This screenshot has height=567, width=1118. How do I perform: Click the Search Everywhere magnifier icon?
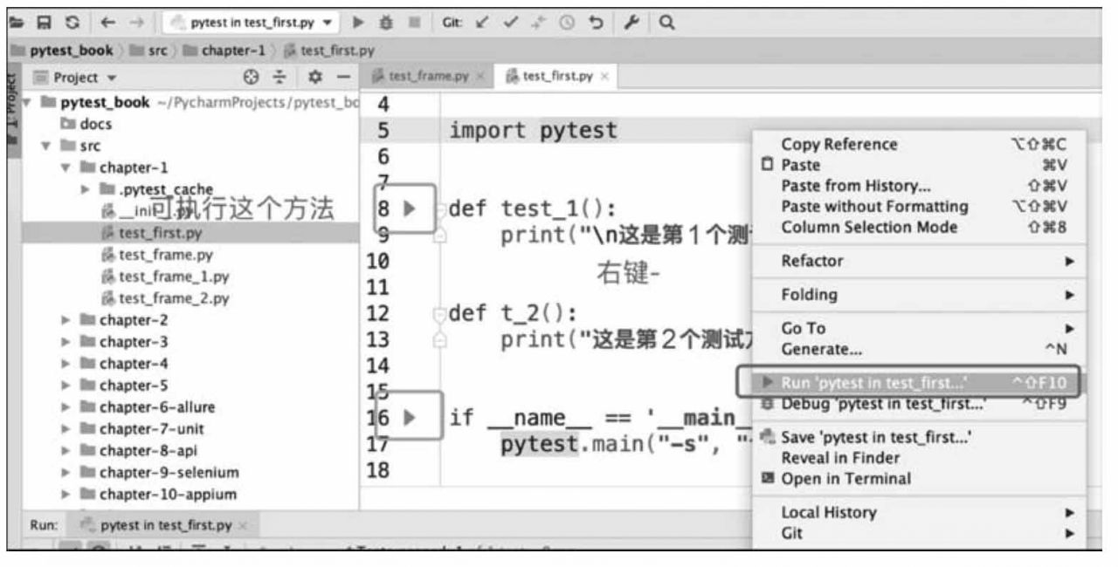coord(666,24)
